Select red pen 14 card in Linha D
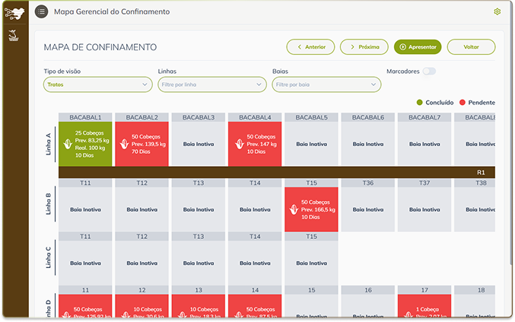This screenshot has width=515, height=322. click(255, 307)
